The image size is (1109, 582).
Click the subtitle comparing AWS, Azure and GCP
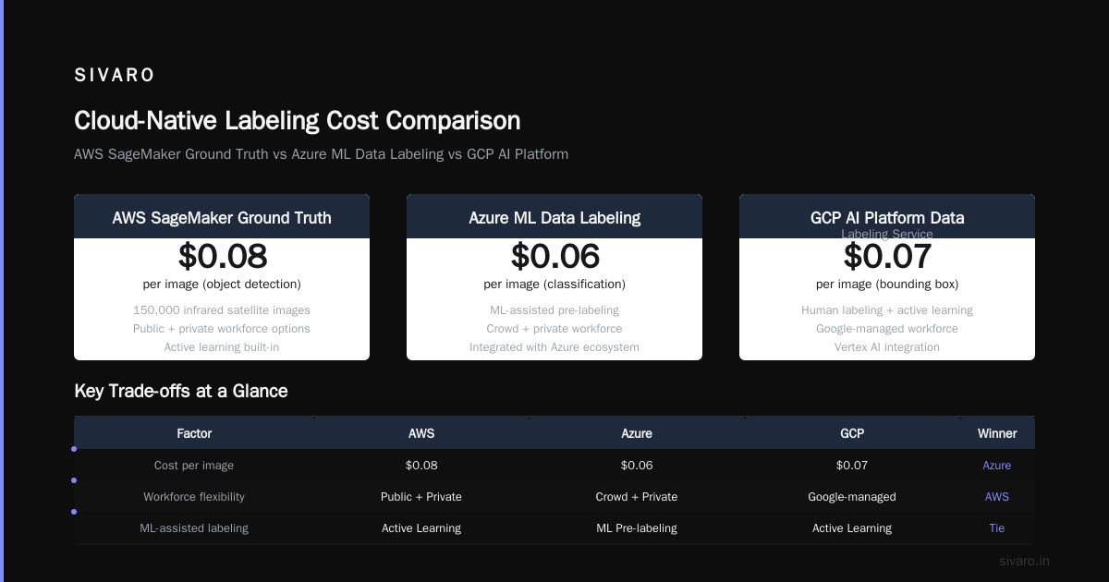(321, 154)
